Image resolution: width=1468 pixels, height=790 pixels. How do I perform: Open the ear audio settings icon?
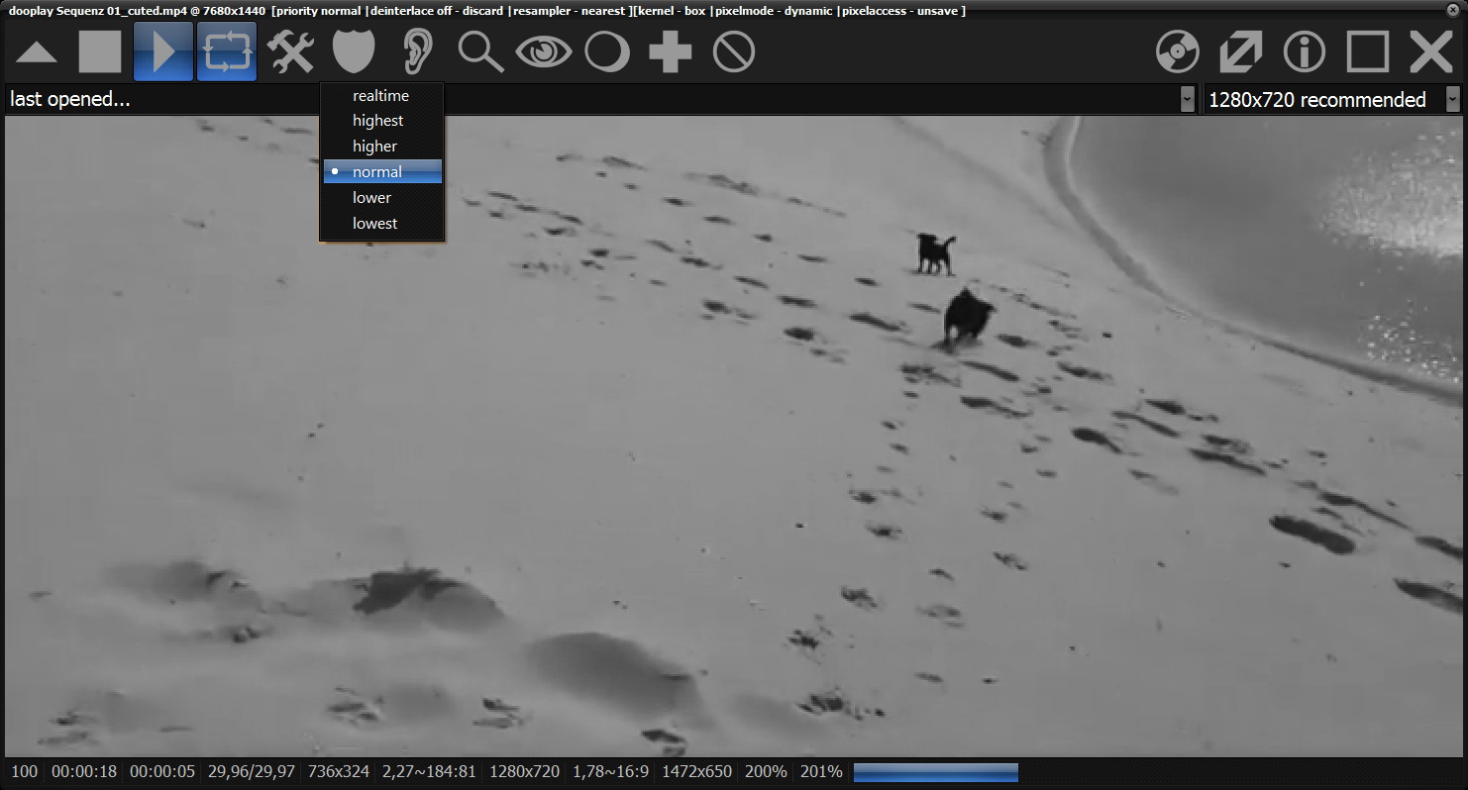point(418,52)
